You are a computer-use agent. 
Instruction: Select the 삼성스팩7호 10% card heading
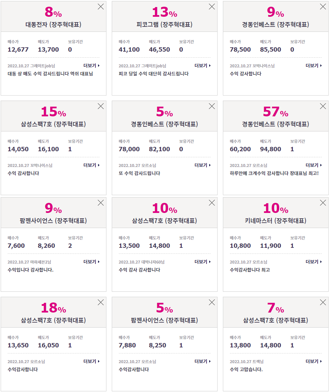coord(165,221)
